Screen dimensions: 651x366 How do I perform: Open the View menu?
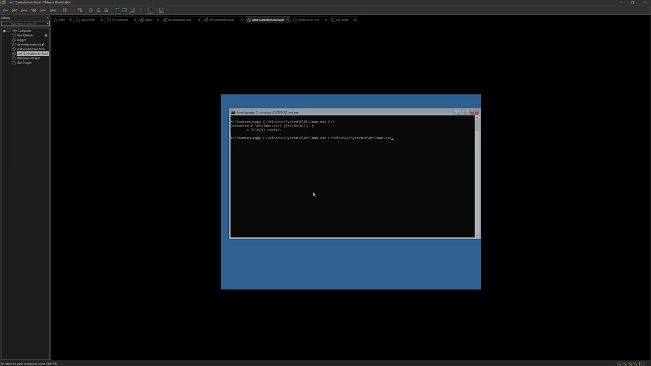click(x=24, y=10)
